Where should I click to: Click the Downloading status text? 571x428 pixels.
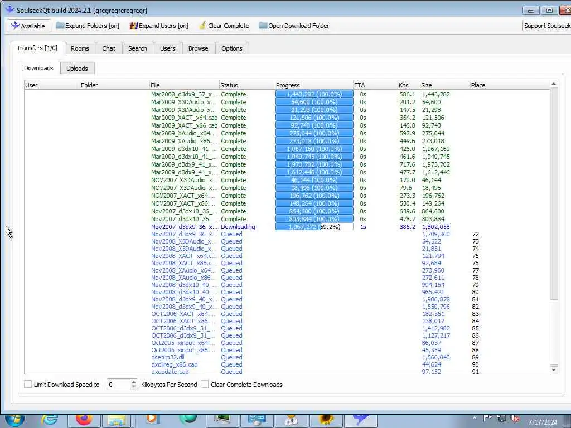(238, 227)
